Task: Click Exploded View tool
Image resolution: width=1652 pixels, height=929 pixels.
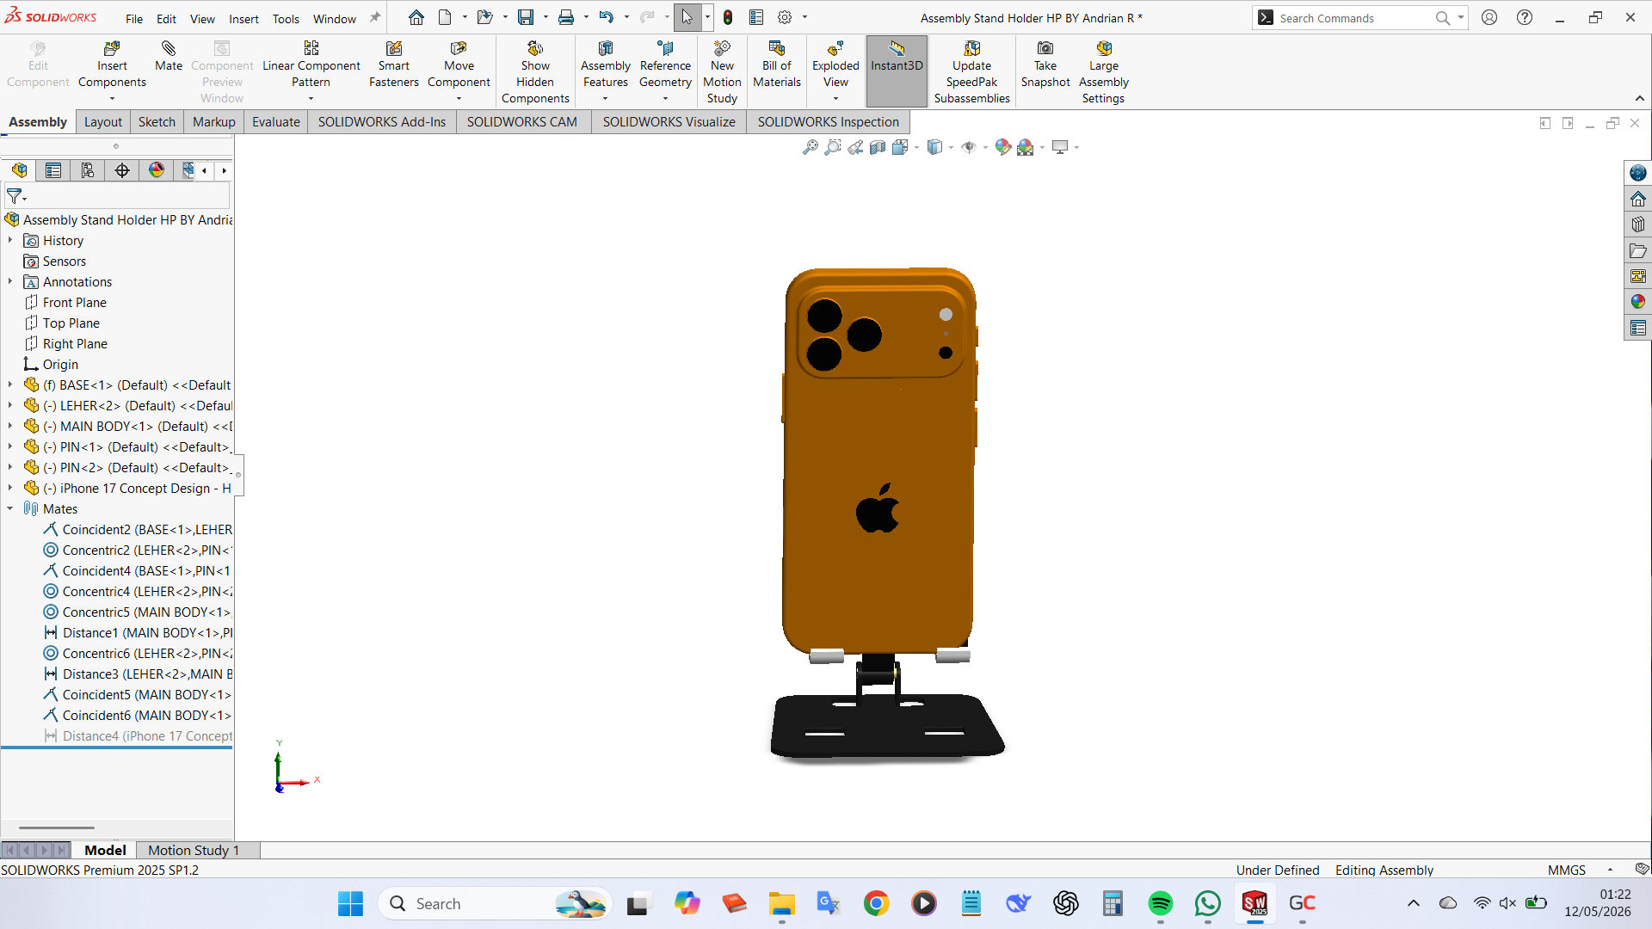Action: coord(835,64)
